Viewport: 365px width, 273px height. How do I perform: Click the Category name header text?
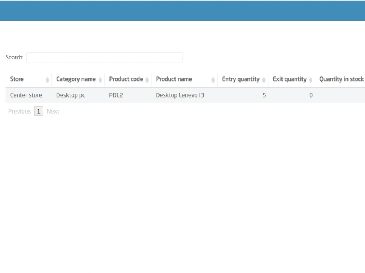click(x=76, y=79)
